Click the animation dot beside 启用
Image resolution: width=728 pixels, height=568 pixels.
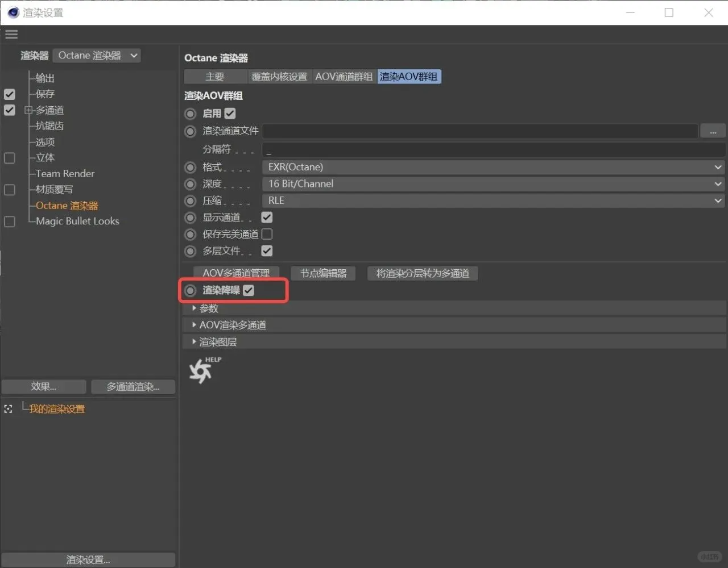pos(191,114)
